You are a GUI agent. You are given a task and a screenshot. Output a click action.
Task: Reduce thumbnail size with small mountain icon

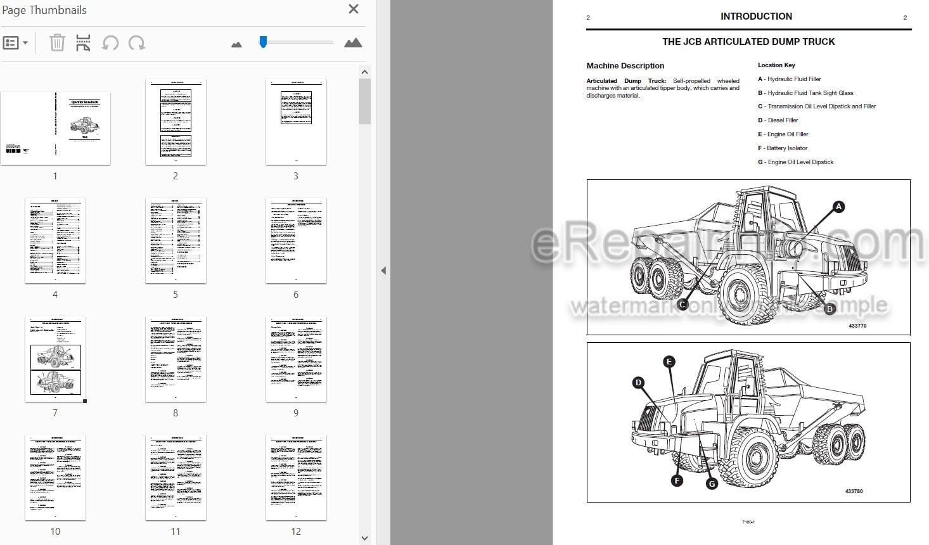pyautogui.click(x=236, y=44)
